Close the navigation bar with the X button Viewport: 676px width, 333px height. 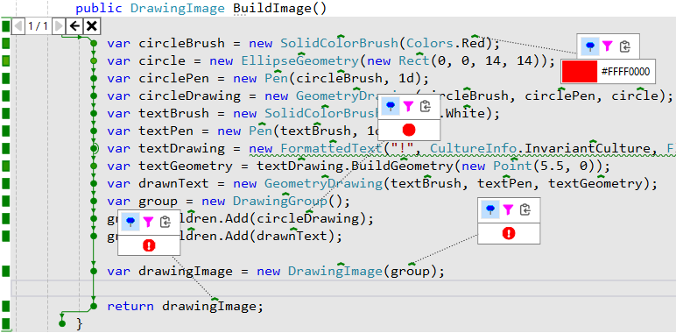pyautogui.click(x=91, y=26)
